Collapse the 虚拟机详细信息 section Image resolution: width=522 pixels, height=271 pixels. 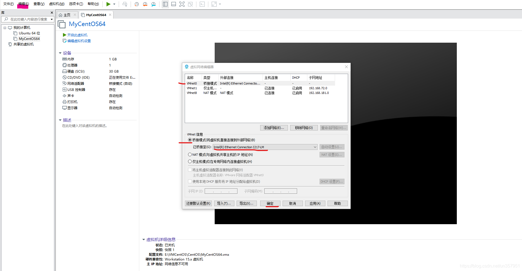144,239
